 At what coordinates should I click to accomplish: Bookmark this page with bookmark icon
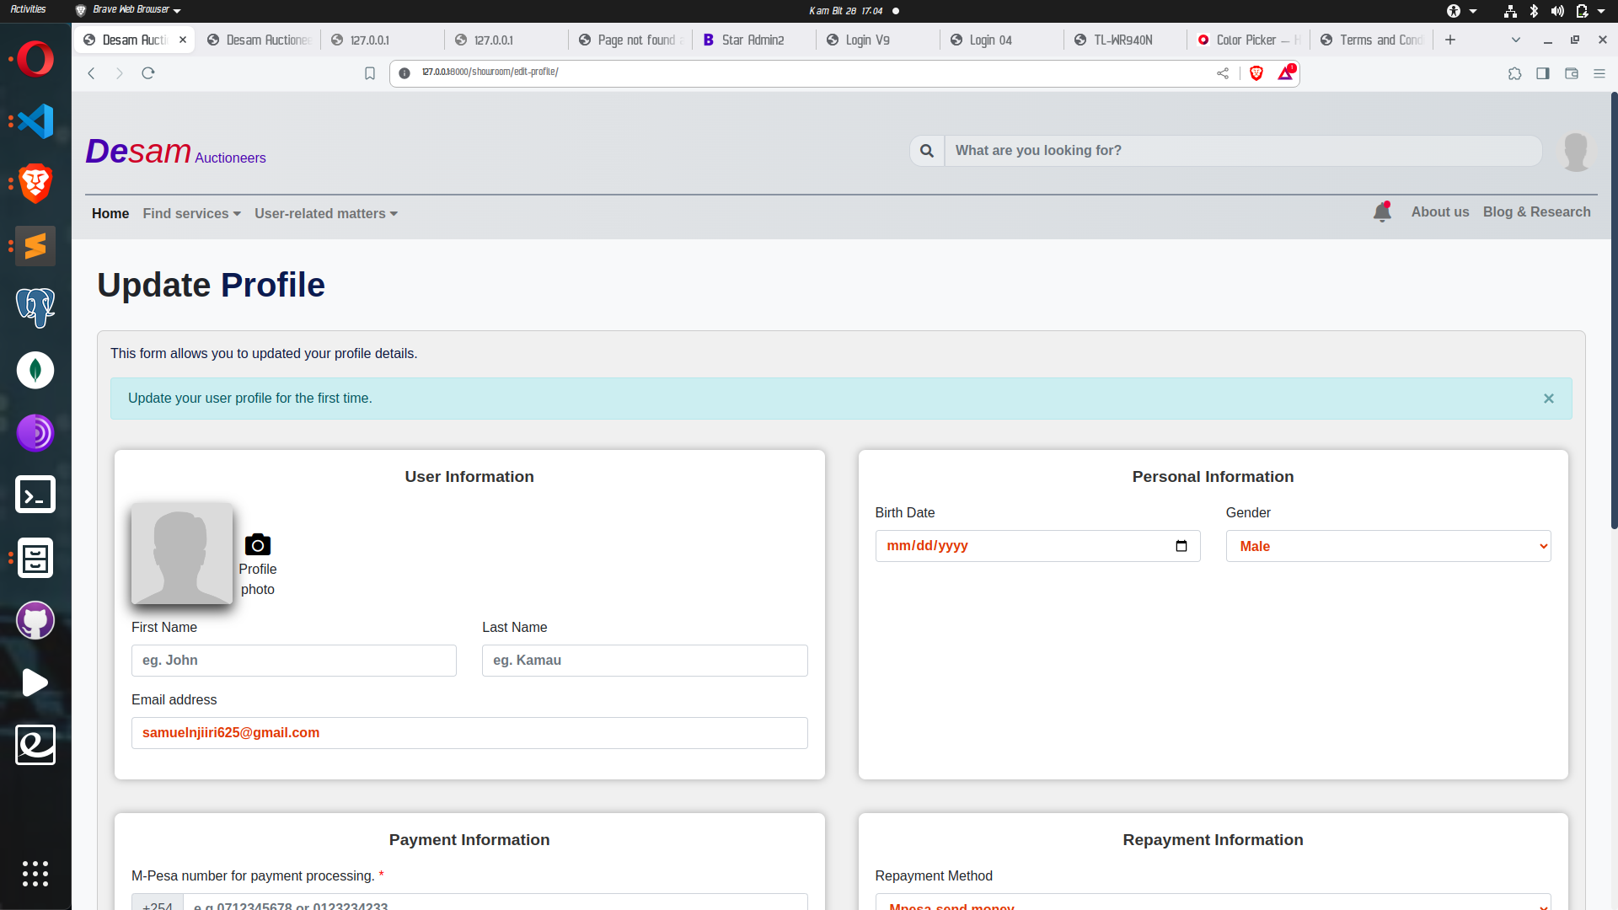tap(369, 73)
